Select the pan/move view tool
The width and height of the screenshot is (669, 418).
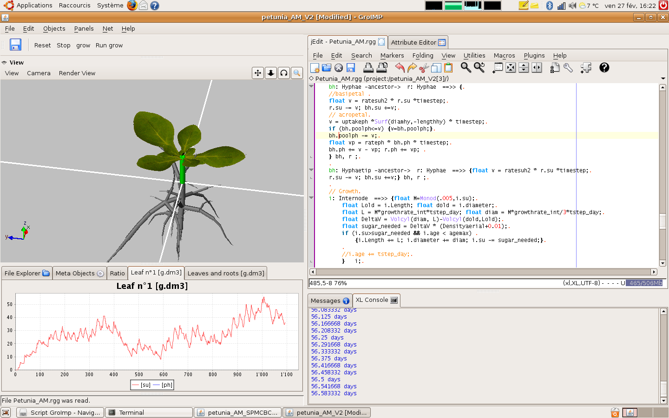click(258, 73)
